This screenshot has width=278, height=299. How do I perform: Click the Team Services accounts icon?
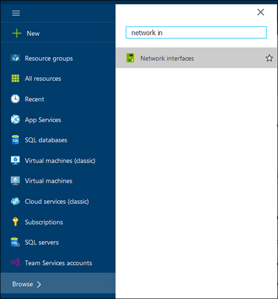pos(15,263)
